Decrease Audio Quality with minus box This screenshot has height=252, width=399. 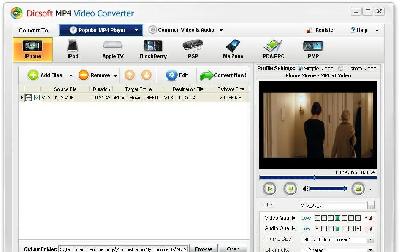[x=317, y=228]
